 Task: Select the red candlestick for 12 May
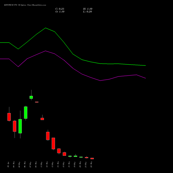(x=48, y=136)
